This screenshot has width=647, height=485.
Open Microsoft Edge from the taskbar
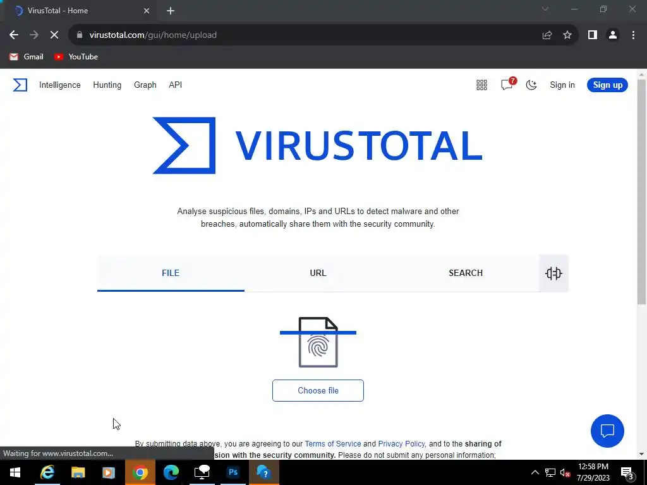171,472
